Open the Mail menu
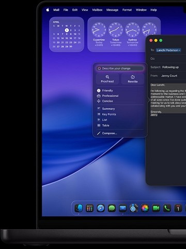The image size is (186, 249). point(56,10)
